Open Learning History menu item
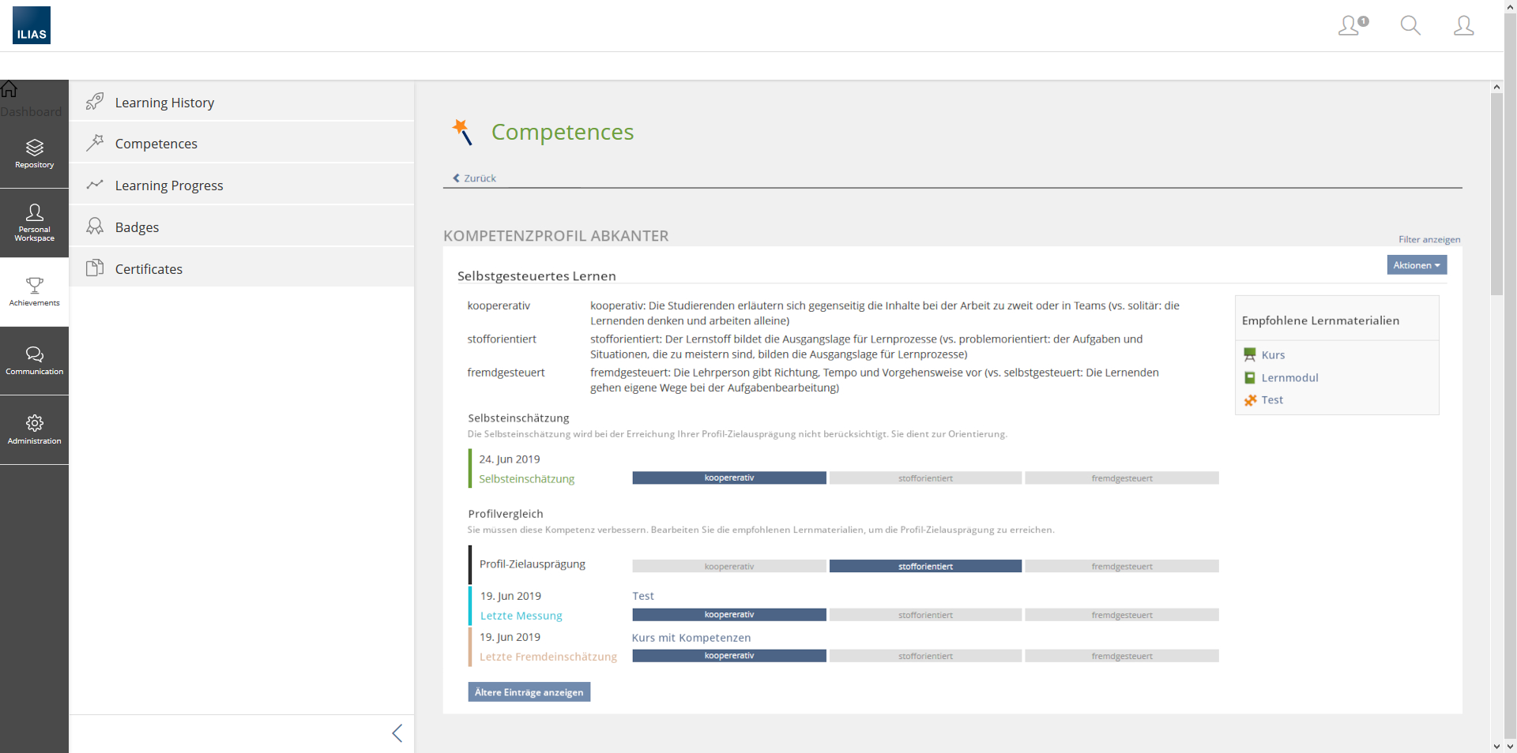 click(x=164, y=103)
